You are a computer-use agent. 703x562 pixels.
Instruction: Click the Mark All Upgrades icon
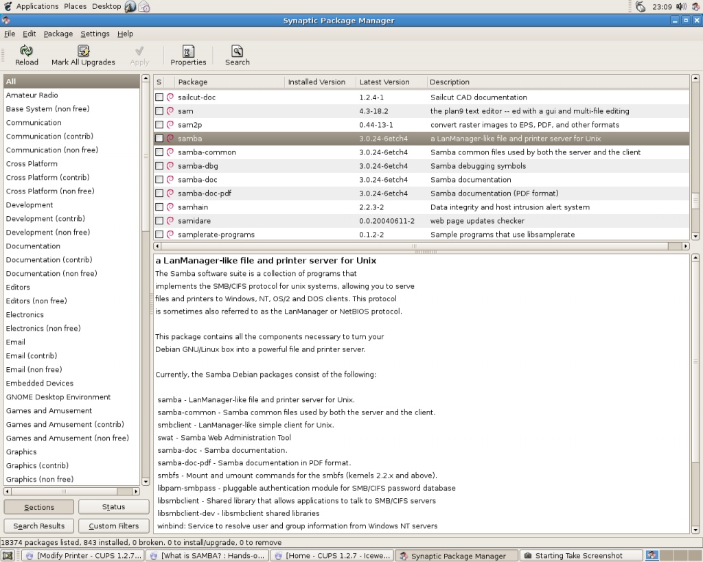83,51
